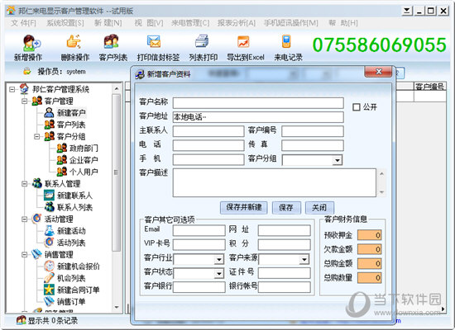This screenshot has height=330, width=455.
Task: Collapse the 客户分组 tree branch
Action: (37, 136)
